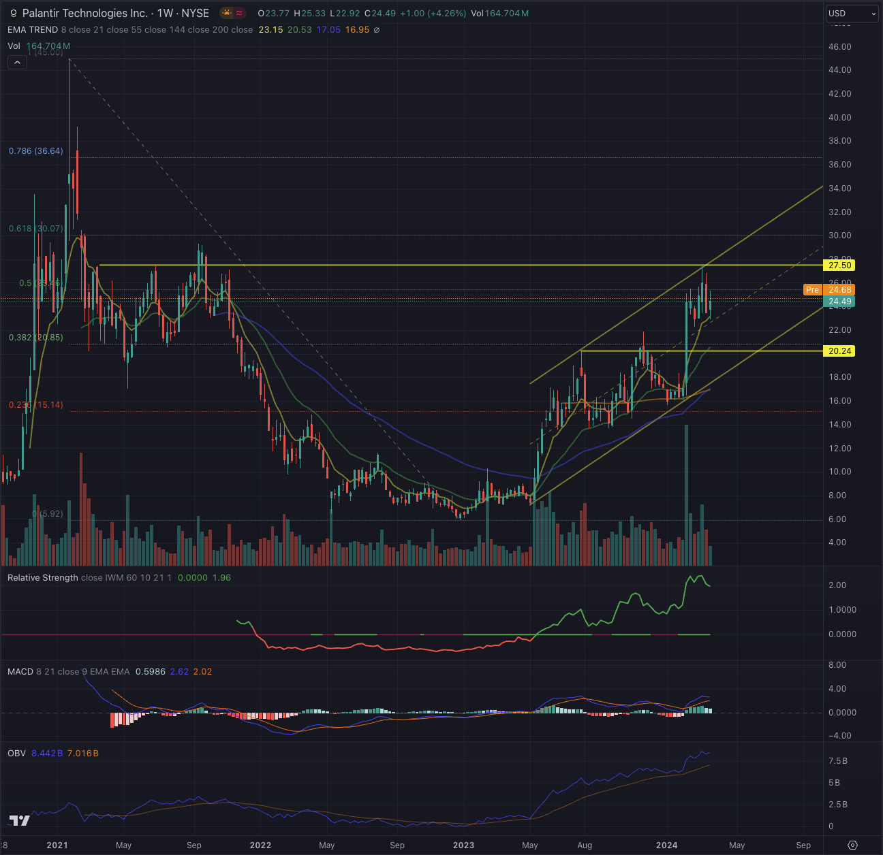883x855 pixels.
Task: Click the high price H25.33 in header
Action: click(310, 14)
